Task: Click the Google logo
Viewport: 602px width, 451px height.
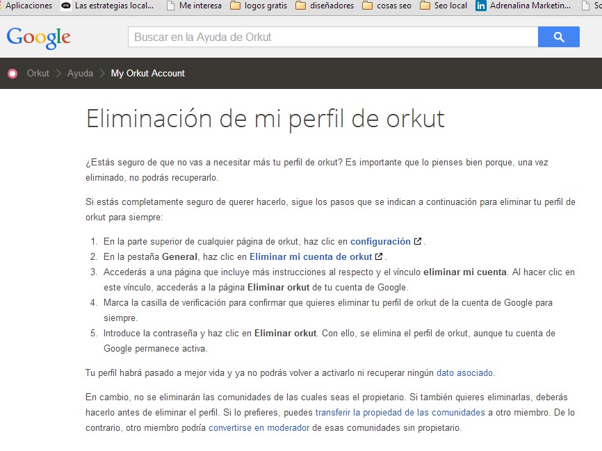Action: click(x=38, y=38)
